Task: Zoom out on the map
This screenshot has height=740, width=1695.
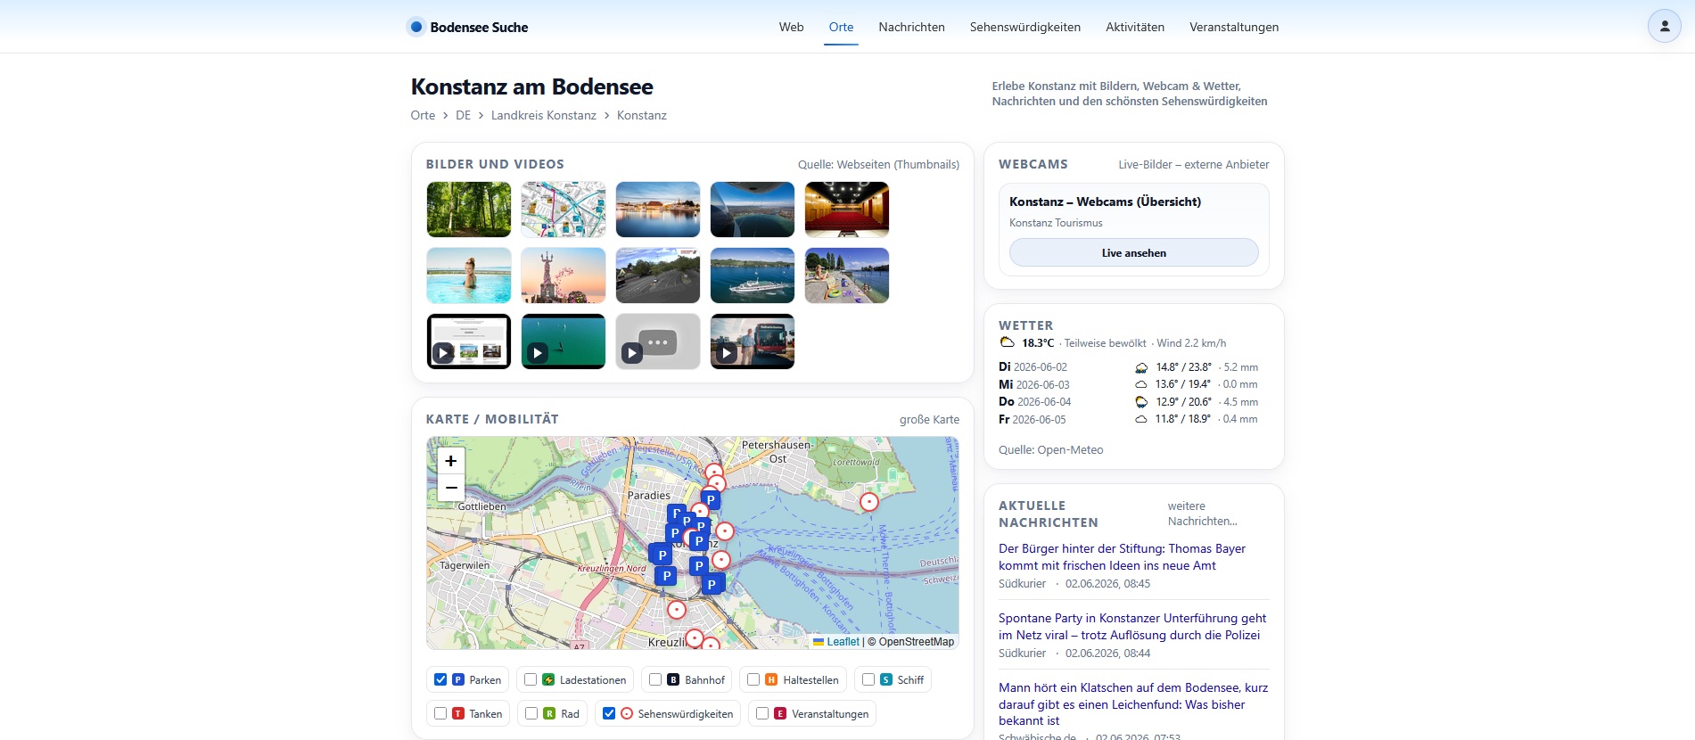Action: tap(451, 488)
